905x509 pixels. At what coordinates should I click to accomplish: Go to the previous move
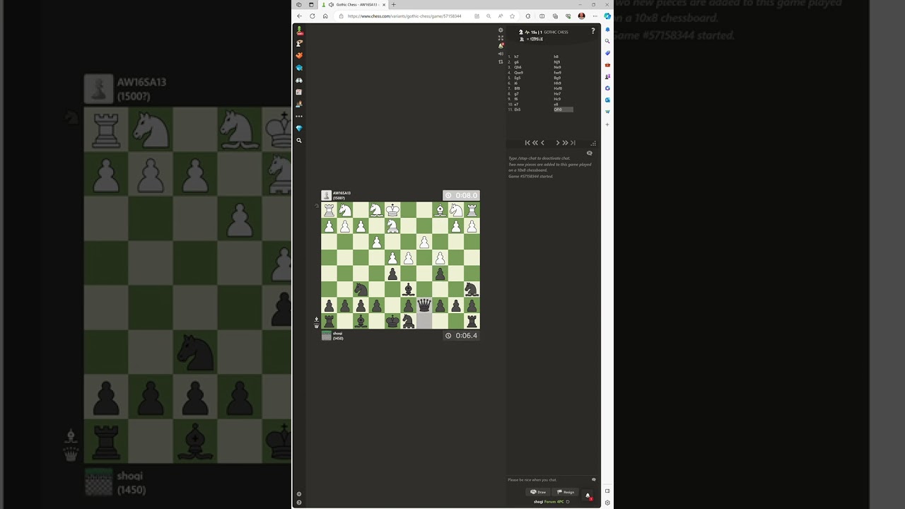tap(543, 143)
